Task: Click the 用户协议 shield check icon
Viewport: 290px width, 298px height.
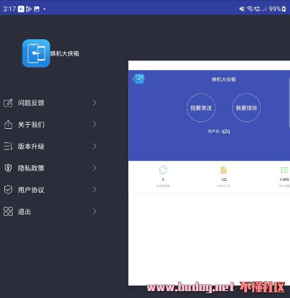Action: 8,190
